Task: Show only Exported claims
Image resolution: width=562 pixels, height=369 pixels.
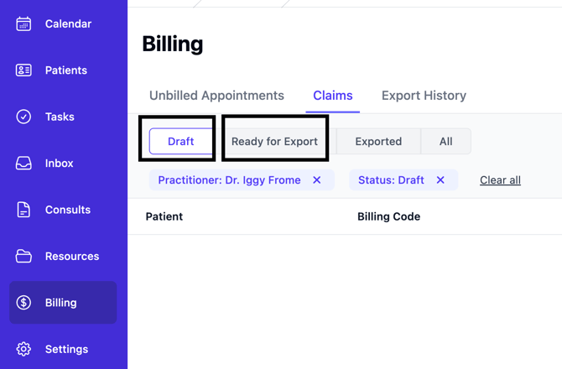Action: [378, 142]
